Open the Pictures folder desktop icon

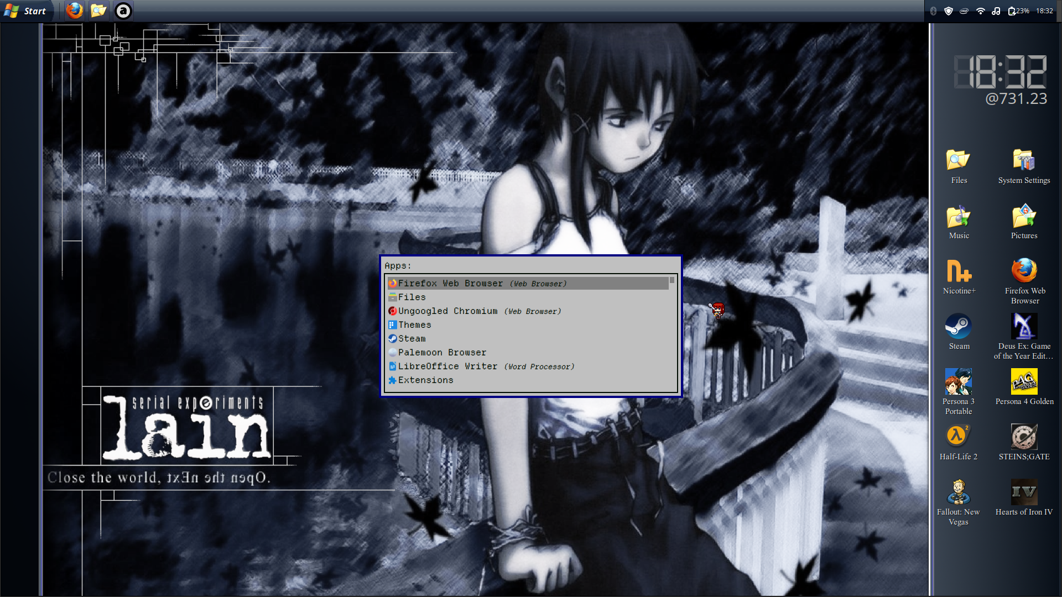[x=1024, y=222]
